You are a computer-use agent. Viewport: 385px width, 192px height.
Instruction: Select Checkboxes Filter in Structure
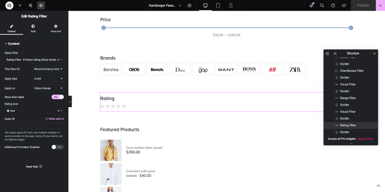(x=351, y=71)
